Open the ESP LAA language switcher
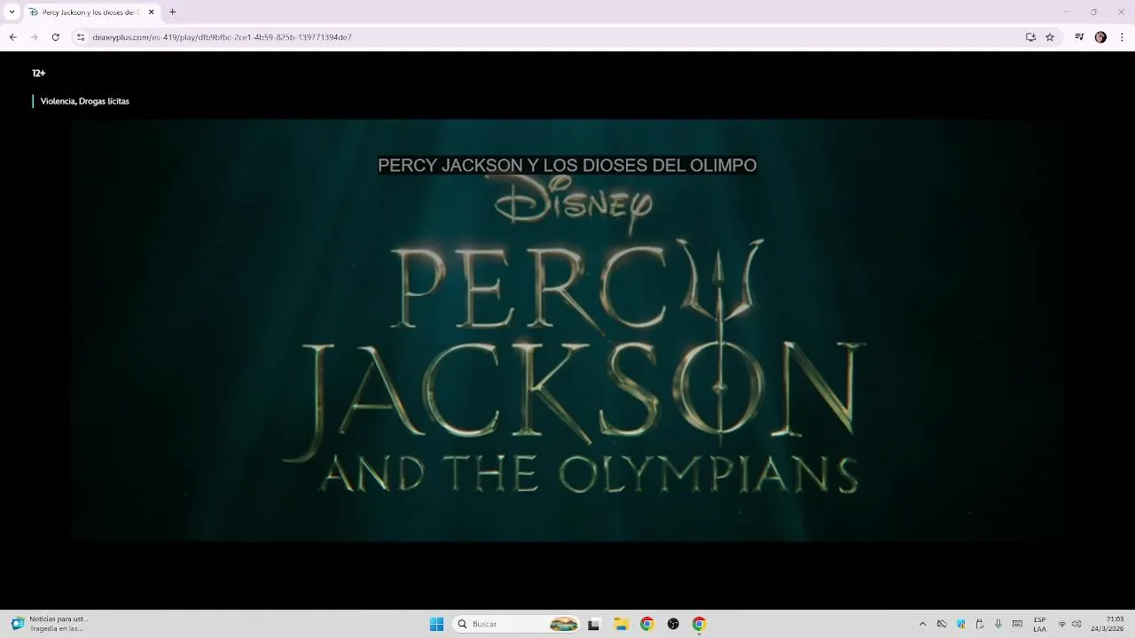Viewport: 1135px width, 638px height. coord(1039,624)
